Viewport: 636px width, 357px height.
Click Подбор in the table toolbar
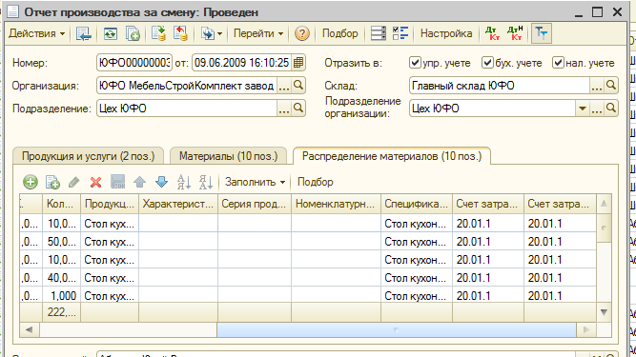point(316,182)
